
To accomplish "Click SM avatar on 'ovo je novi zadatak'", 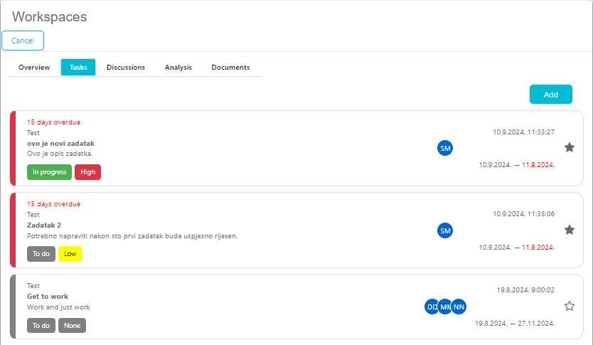I will [445, 148].
